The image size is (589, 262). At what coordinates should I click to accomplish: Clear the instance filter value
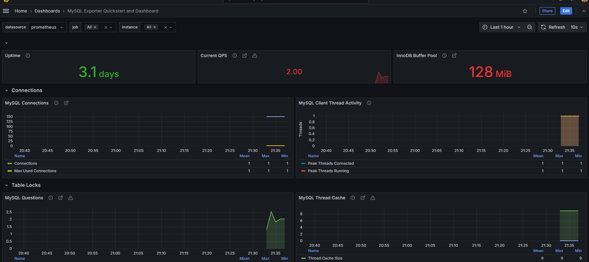[x=166, y=27]
